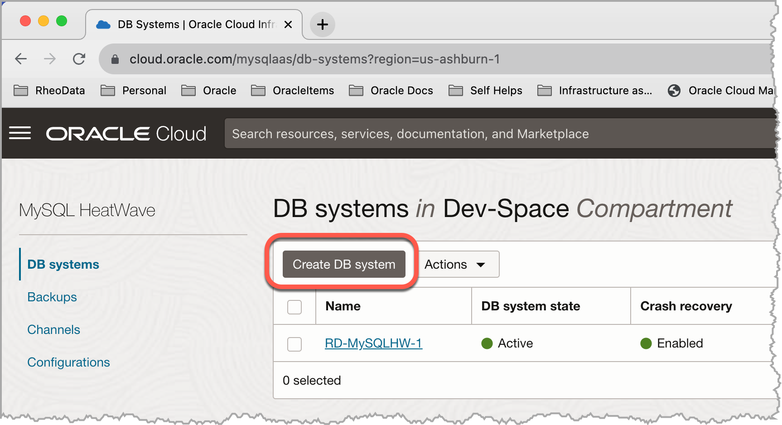Close the DB Systems browser tab
The height and width of the screenshot is (425, 782).
click(288, 24)
